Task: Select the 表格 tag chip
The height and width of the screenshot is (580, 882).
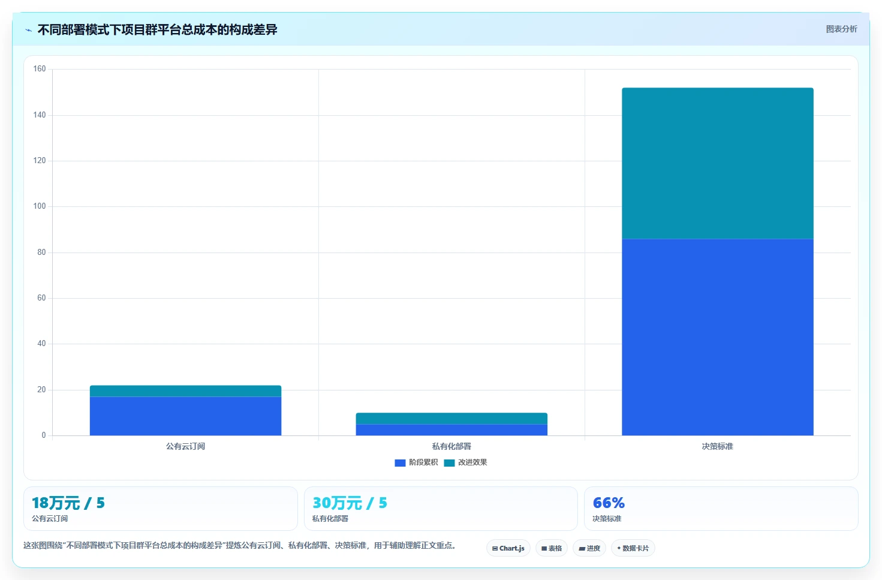Action: [551, 548]
